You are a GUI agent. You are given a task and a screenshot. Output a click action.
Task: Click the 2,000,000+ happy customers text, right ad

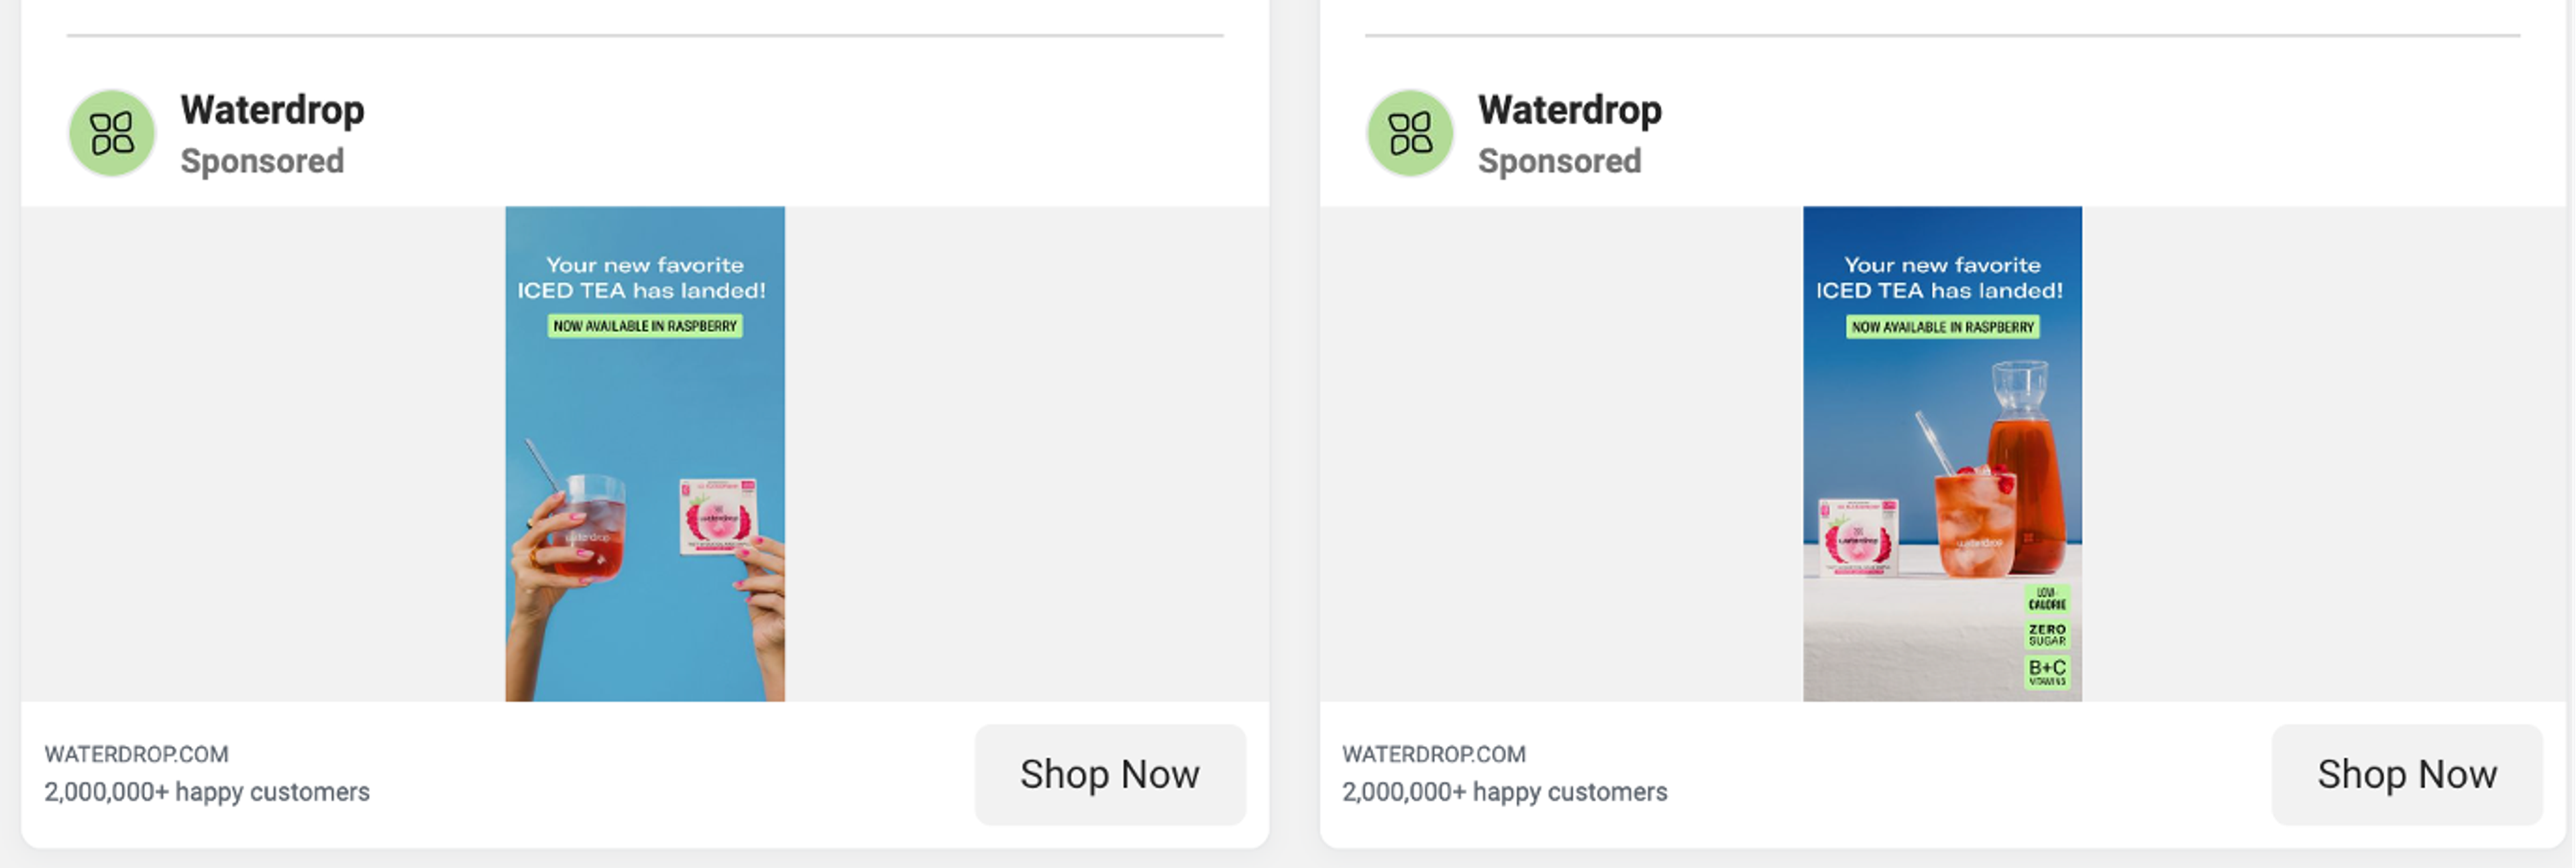(x=1504, y=792)
